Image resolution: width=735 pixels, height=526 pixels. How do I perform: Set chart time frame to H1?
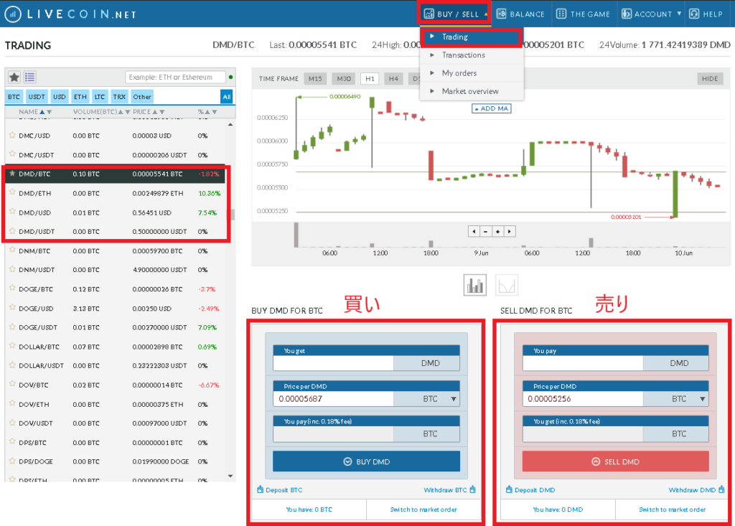[x=370, y=79]
